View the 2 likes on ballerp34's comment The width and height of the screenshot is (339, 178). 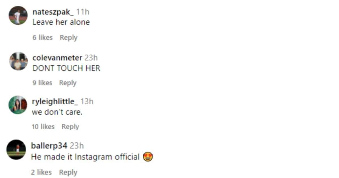pyautogui.click(x=42, y=172)
